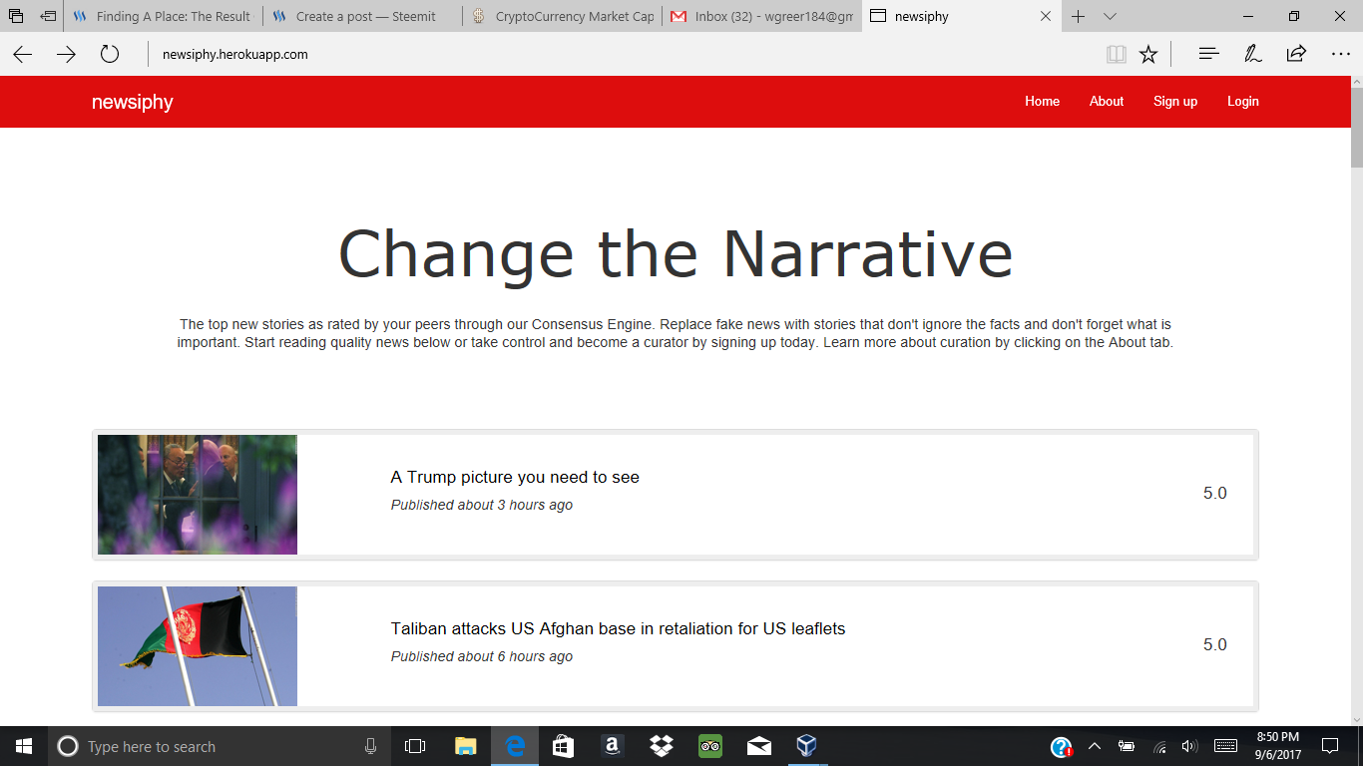Image resolution: width=1363 pixels, height=766 pixels.
Task: Click the 'Change the Narrative' heading
Action: click(x=676, y=253)
